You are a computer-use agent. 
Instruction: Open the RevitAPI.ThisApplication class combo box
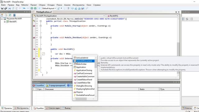(69, 16)
